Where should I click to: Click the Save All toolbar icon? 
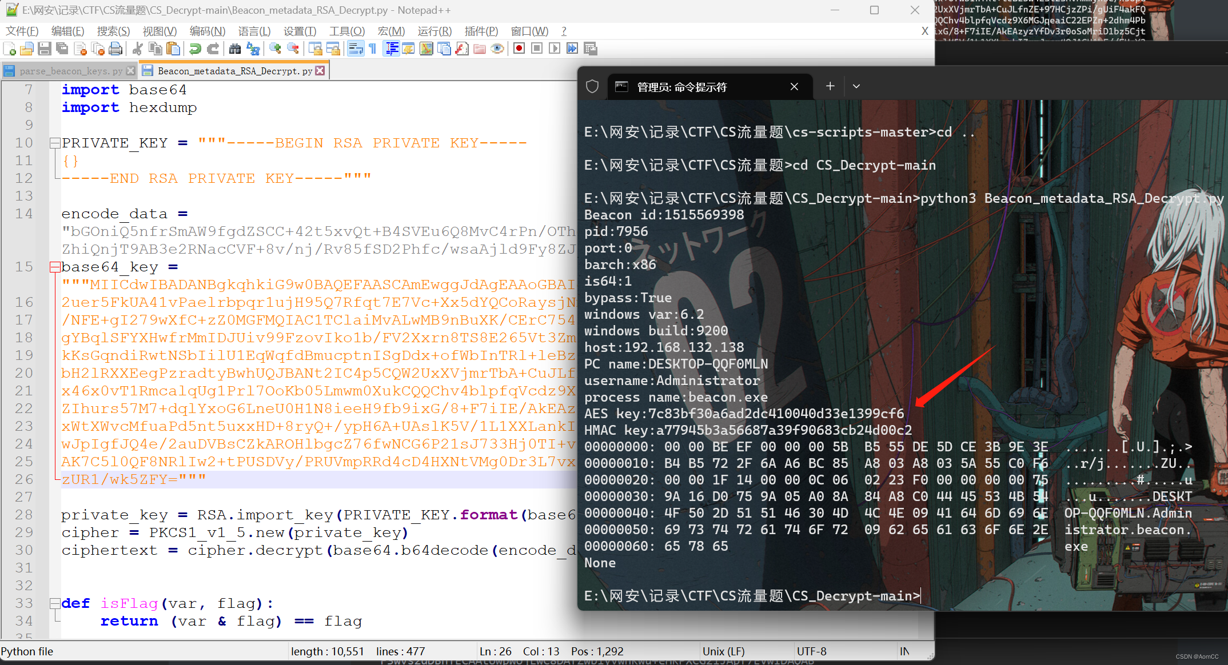(x=62, y=49)
